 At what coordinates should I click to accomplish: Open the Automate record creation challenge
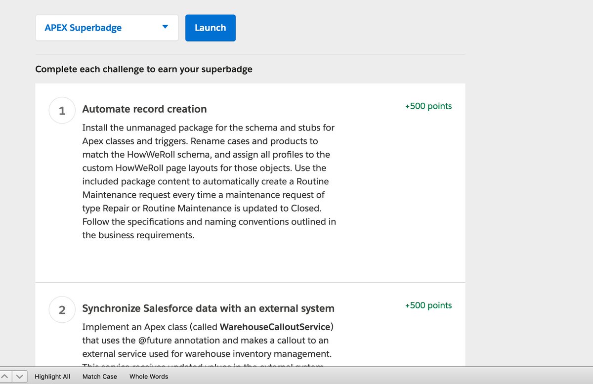click(144, 109)
